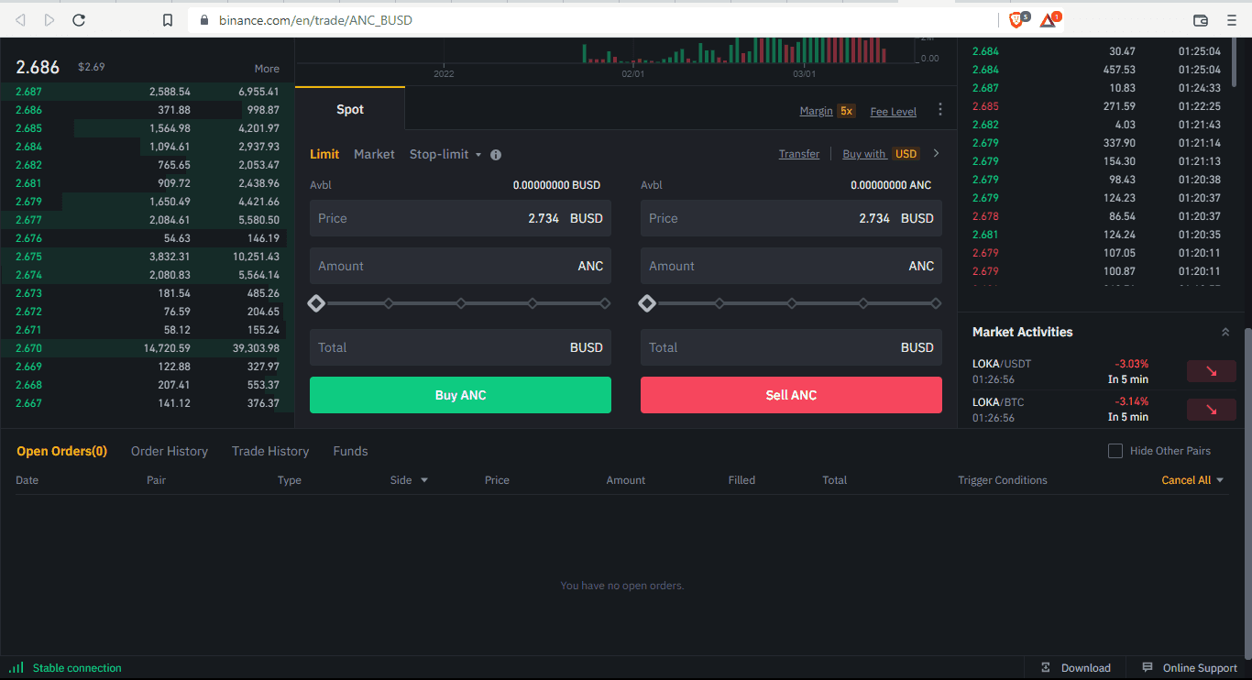
Task: Click the bookmark icon in address bar
Action: tap(167, 19)
